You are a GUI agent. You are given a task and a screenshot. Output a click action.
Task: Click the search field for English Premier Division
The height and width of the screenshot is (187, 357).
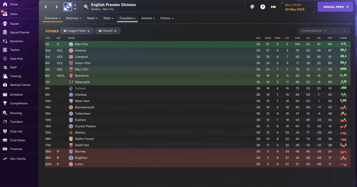click(x=163, y=7)
